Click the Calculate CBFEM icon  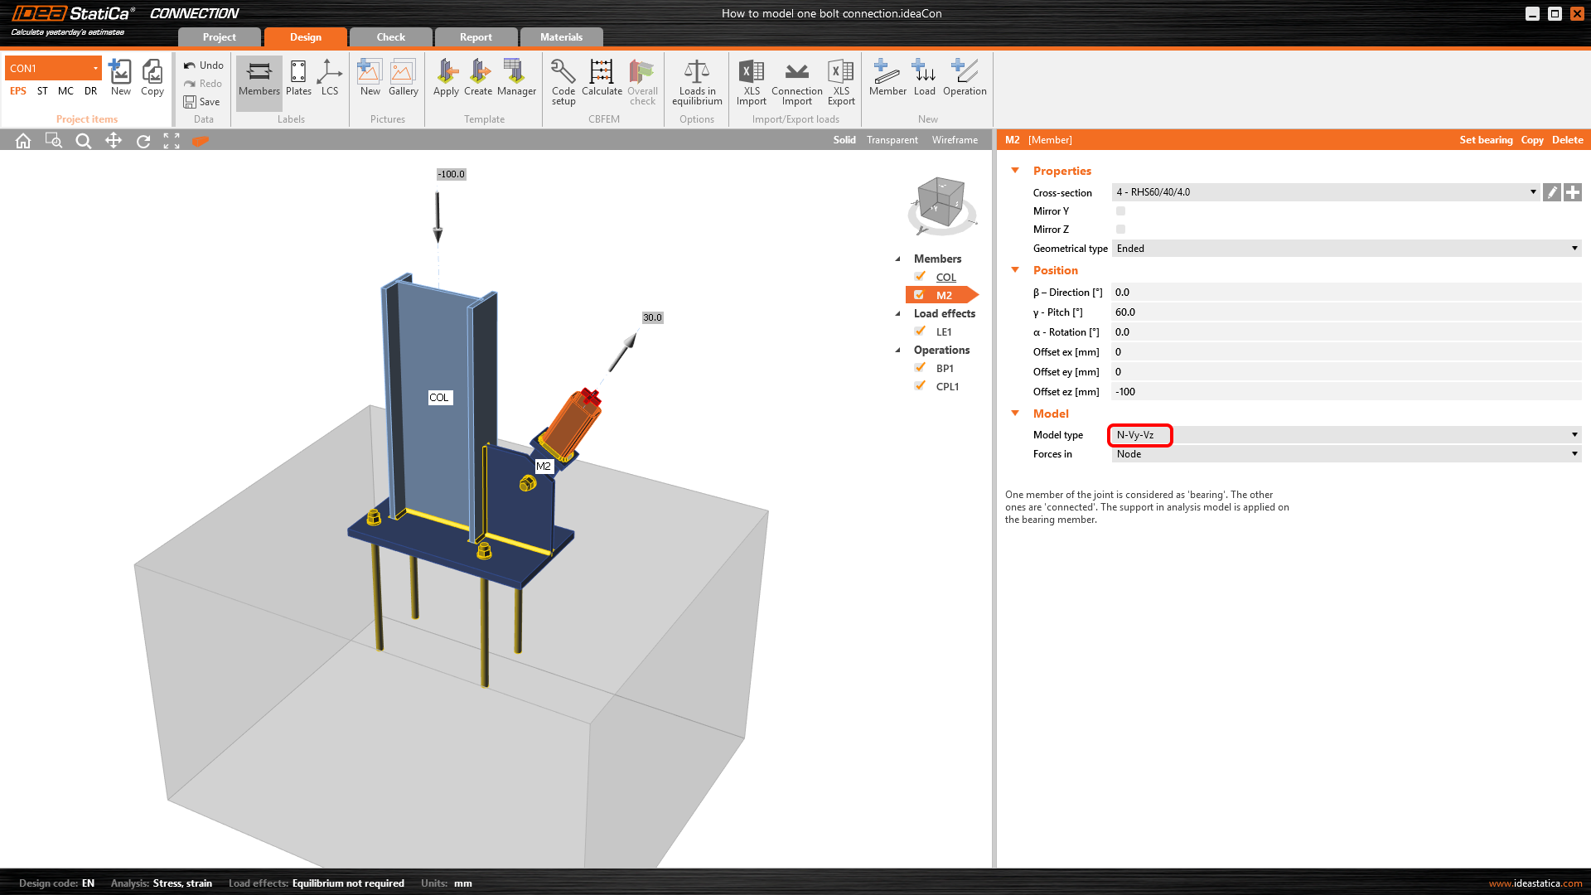click(x=602, y=80)
